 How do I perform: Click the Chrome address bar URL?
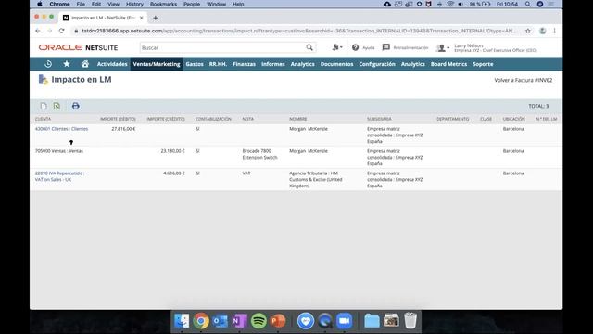pos(298,31)
